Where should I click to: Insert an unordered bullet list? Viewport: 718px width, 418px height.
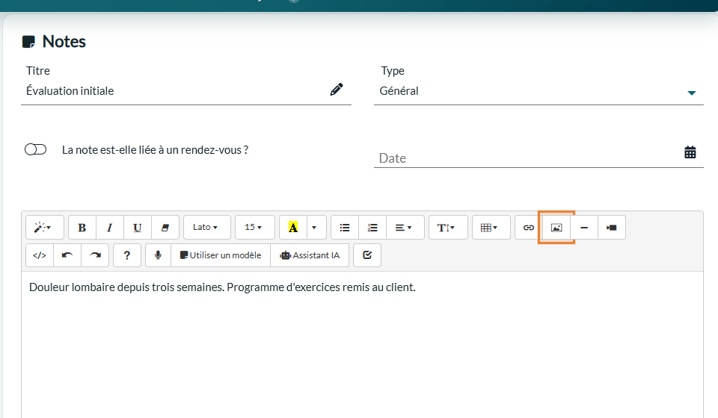tap(345, 228)
